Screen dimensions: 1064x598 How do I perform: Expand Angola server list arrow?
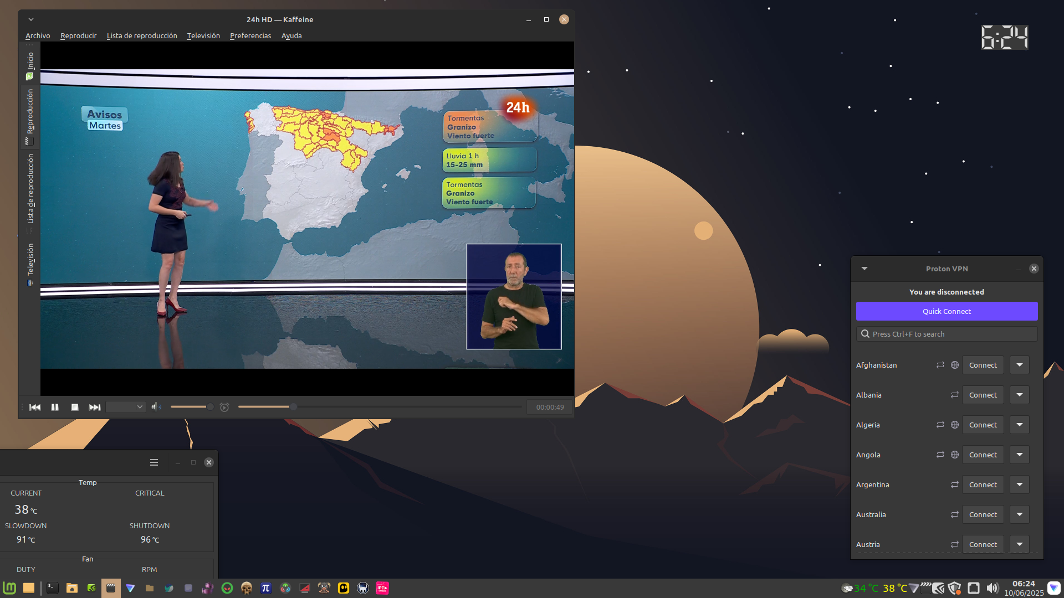pos(1019,455)
